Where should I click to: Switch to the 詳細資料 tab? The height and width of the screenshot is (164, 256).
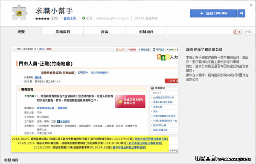[63, 32]
